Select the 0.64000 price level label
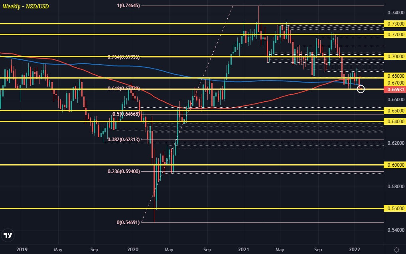Image resolution: width=406 pixels, height=254 pixels. click(394, 121)
